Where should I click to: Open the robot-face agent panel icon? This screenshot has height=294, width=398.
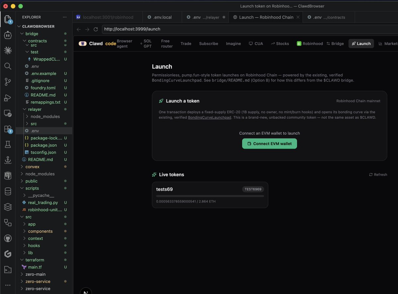point(8,35)
